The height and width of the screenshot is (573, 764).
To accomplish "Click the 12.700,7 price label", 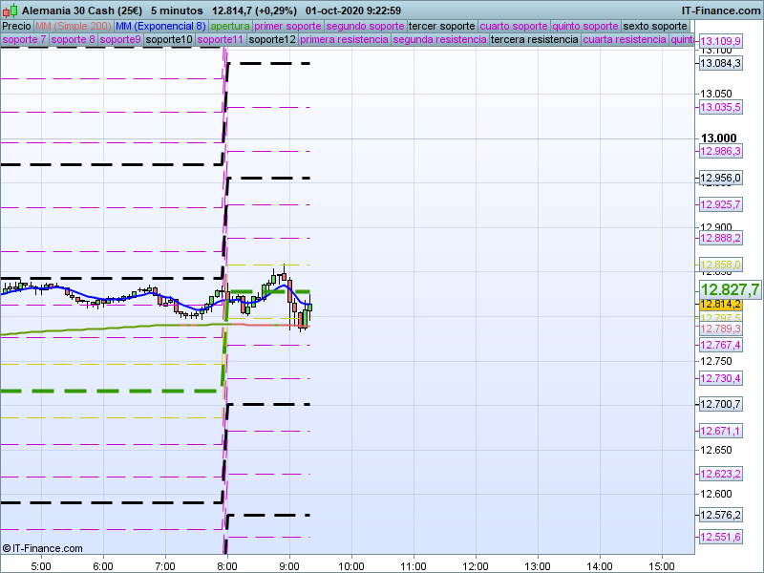I will [x=721, y=404].
